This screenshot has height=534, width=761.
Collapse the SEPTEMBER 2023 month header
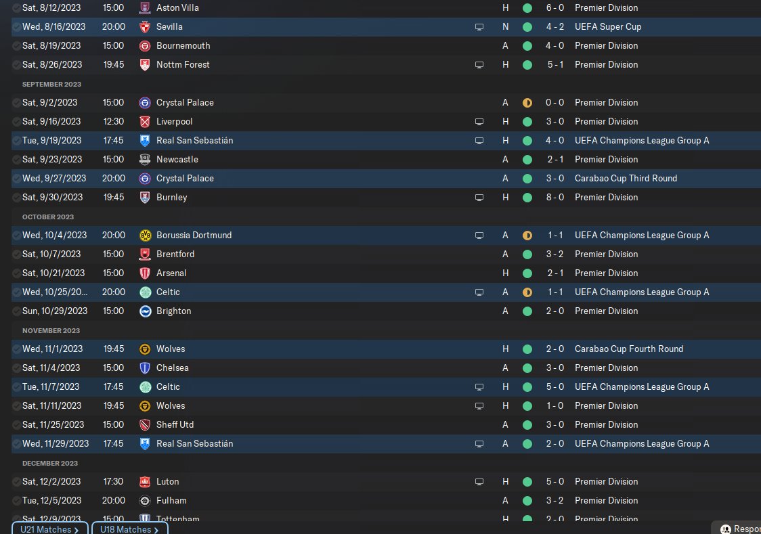[x=51, y=84]
